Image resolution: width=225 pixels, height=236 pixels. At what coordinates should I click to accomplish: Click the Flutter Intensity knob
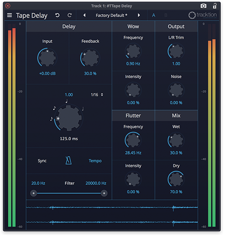133,179
